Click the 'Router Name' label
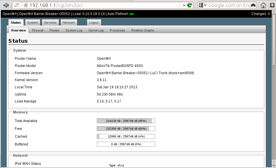The height and width of the screenshot is (168, 276). coord(25,59)
